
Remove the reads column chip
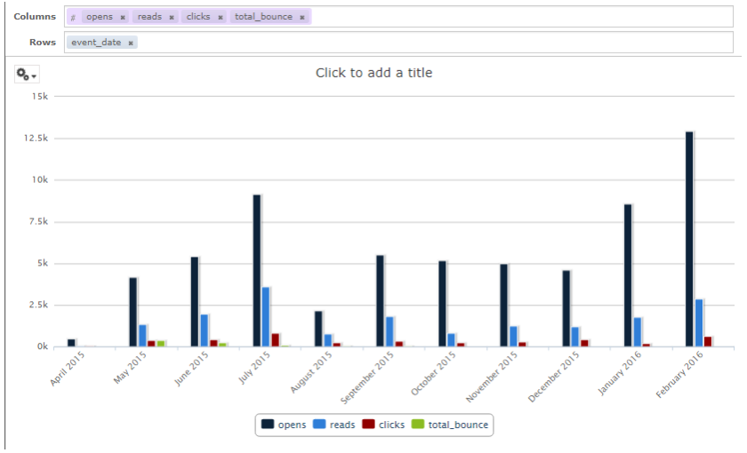(x=172, y=17)
